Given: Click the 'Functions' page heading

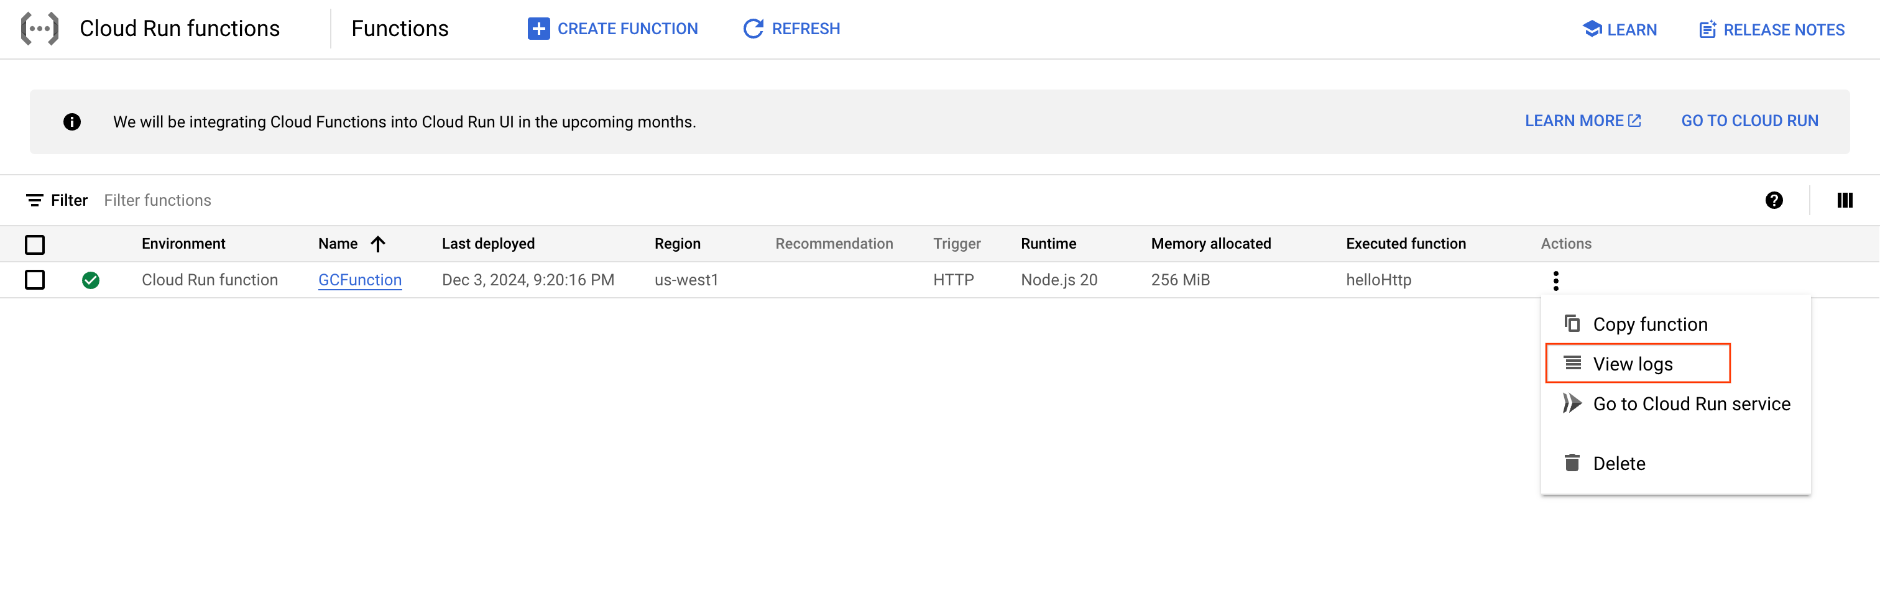Looking at the screenshot, I should coord(400,29).
